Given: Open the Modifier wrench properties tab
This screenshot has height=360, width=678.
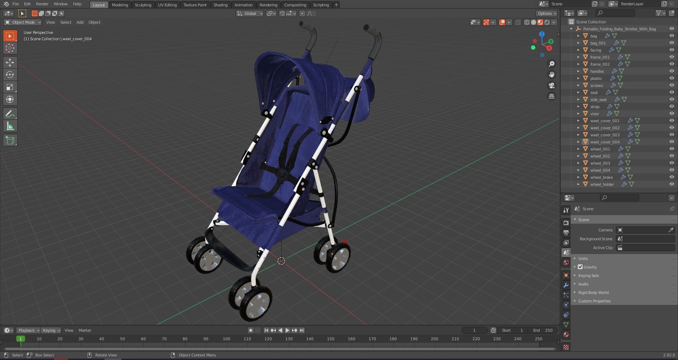Looking at the screenshot, I should point(566,285).
